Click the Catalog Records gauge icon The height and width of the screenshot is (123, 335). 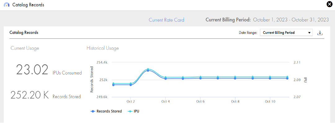click(x=7, y=5)
